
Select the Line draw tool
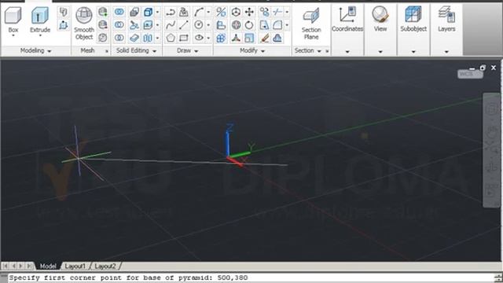[x=184, y=25]
